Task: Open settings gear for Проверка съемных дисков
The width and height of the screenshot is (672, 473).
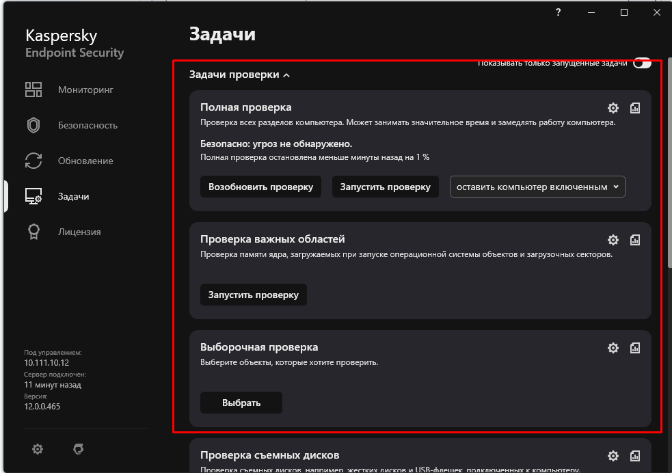Action: (613, 456)
